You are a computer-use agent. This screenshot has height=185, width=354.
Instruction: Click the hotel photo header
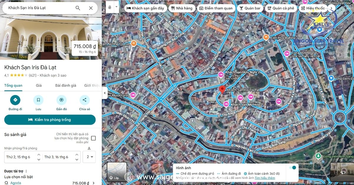(51, 37)
